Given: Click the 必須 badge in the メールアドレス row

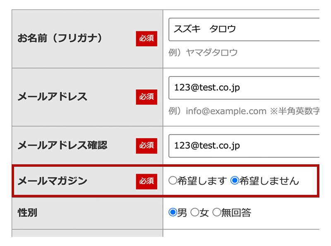Looking at the screenshot, I should (x=146, y=97).
